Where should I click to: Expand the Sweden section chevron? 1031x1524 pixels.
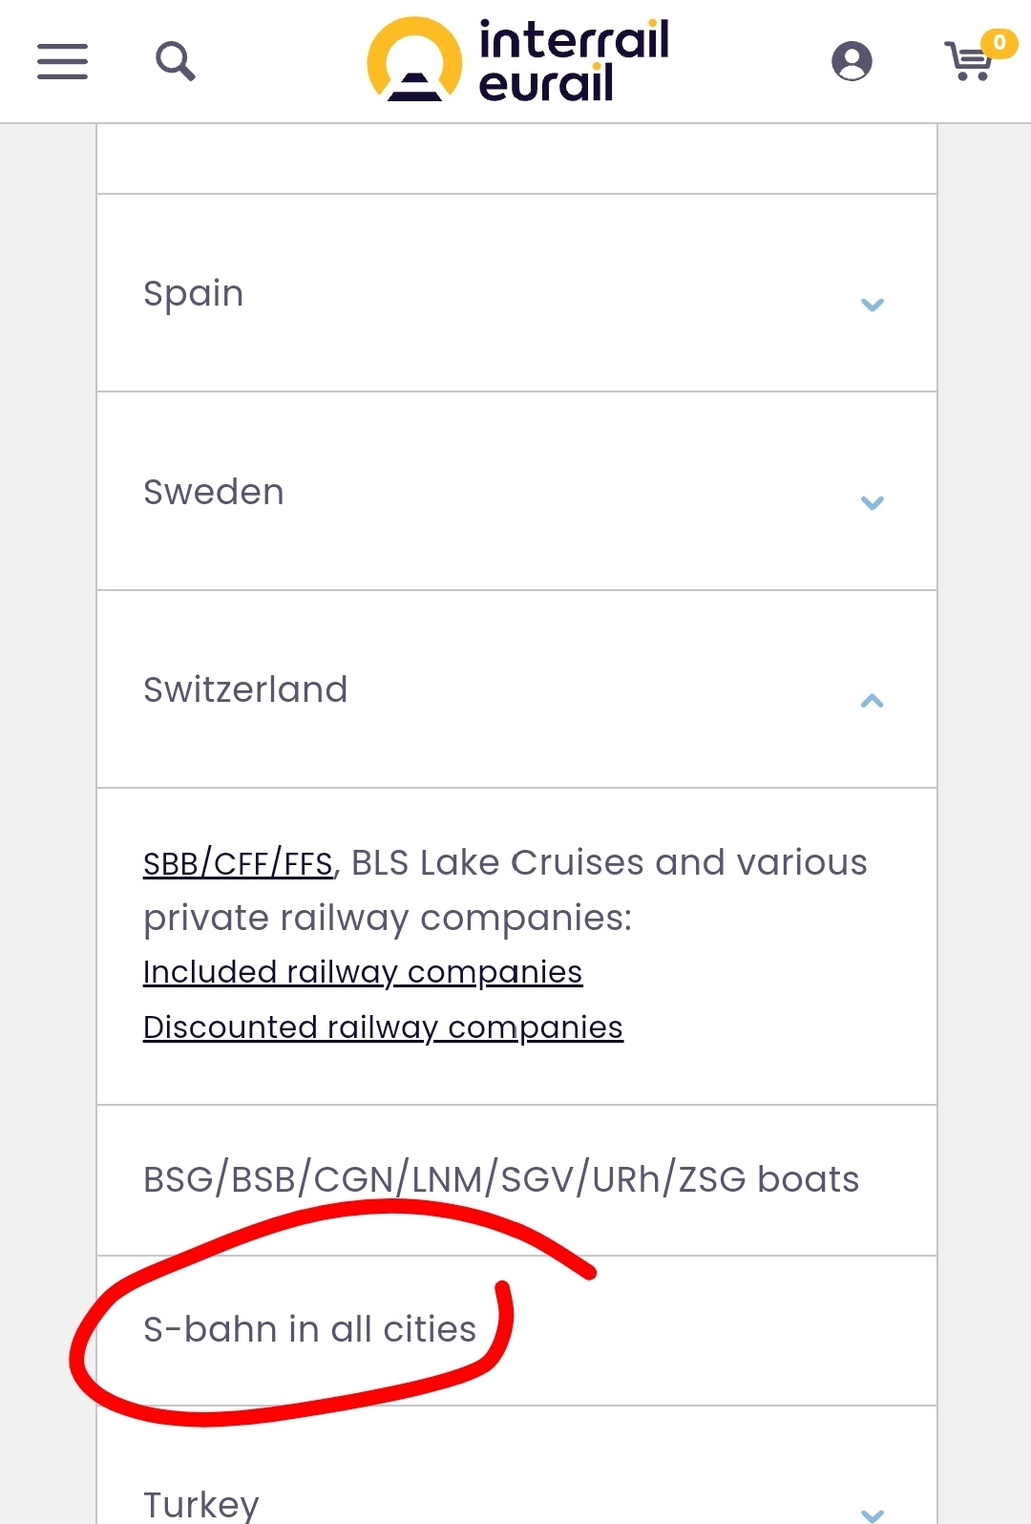coord(873,502)
